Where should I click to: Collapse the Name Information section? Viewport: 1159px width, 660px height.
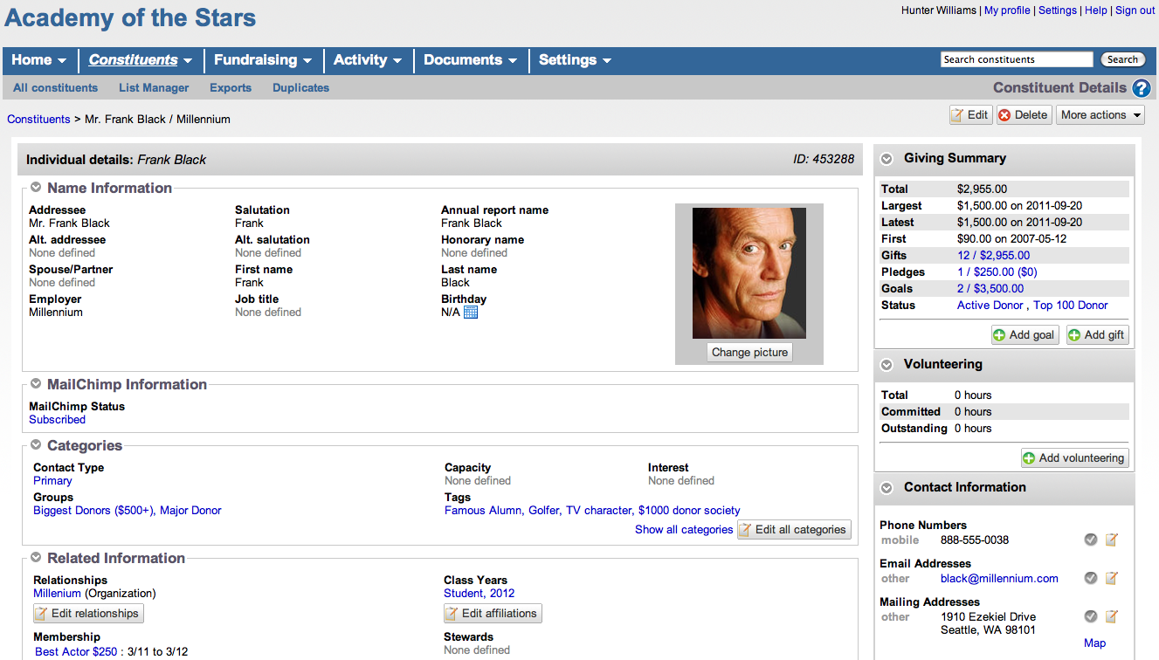36,188
